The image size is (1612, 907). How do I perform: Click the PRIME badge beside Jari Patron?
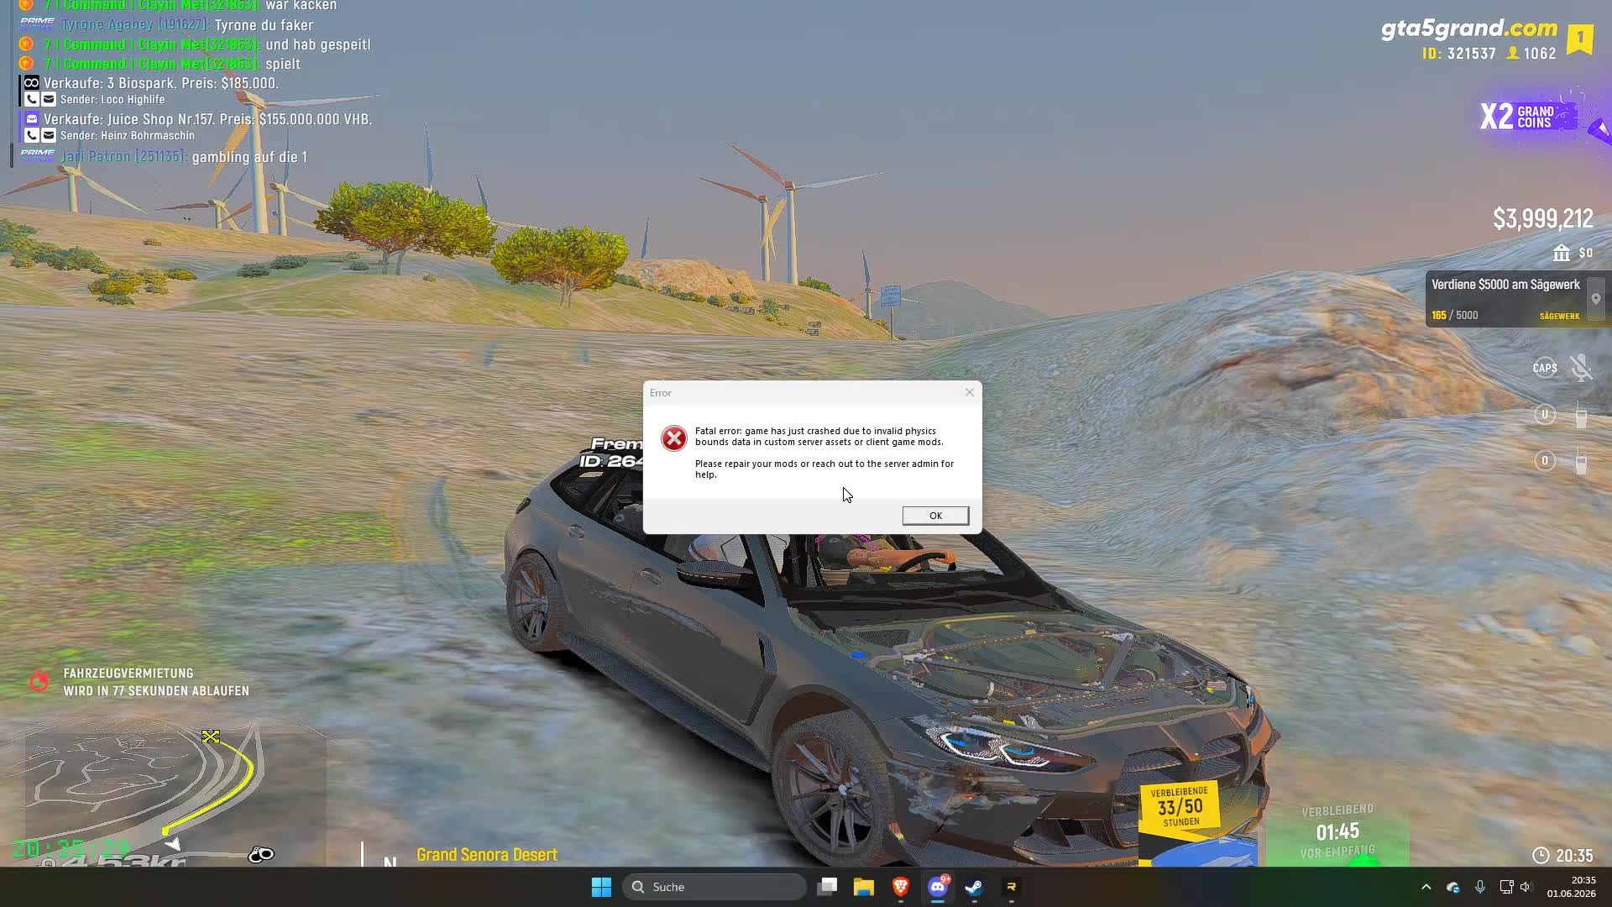(37, 155)
